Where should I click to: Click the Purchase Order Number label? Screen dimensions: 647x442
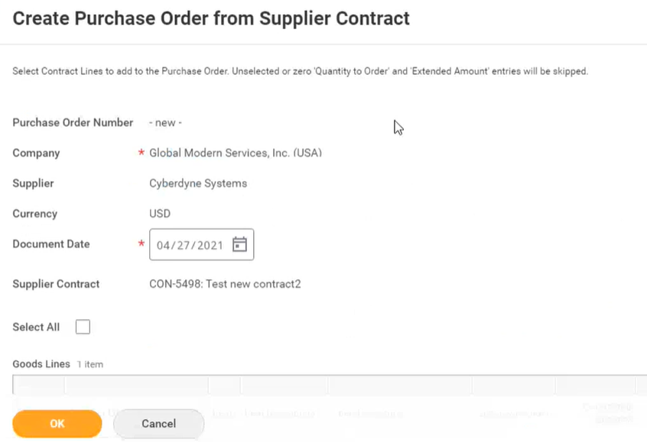click(73, 122)
